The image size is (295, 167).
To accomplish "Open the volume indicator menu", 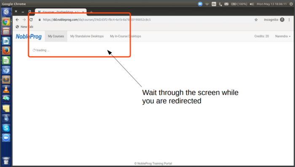I will coord(252,4).
